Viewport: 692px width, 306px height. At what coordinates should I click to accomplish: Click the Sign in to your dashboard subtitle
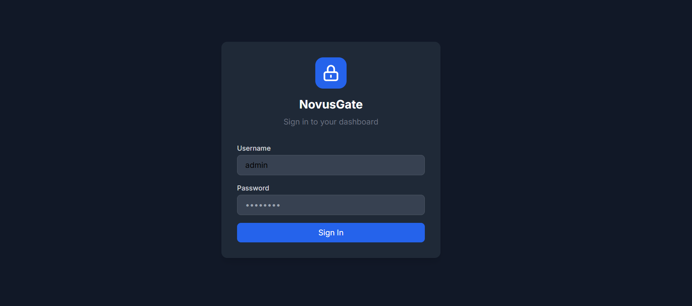point(331,121)
